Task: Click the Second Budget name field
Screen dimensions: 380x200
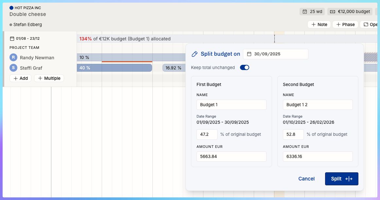Action: point(318,105)
